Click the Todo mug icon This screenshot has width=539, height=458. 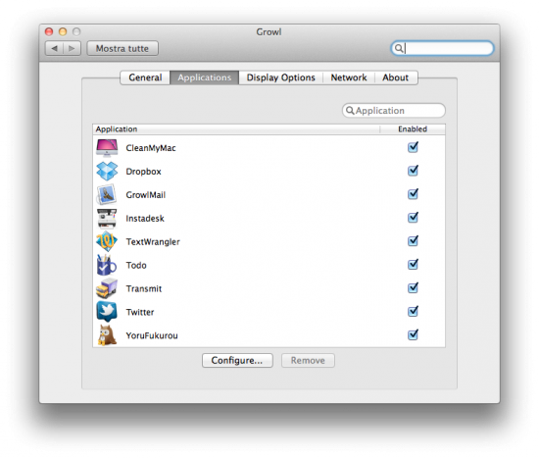pos(107,265)
